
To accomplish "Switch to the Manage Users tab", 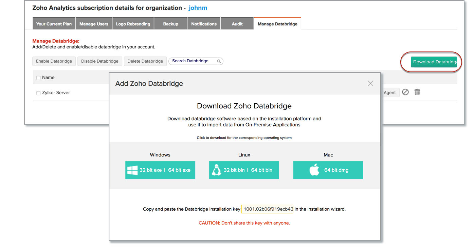I will click(x=94, y=24).
